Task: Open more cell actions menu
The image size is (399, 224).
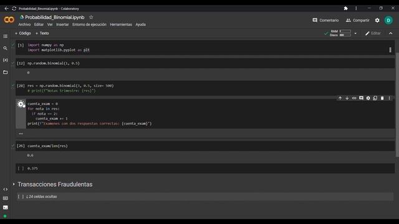Action: click(x=389, y=98)
